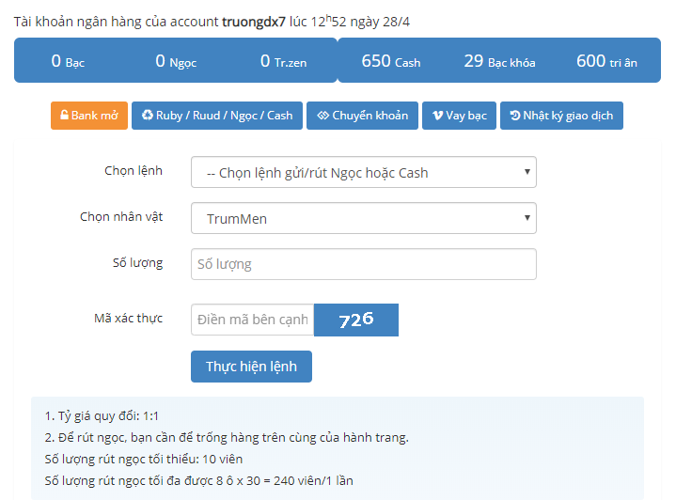Click the Số lượng input field

(363, 264)
